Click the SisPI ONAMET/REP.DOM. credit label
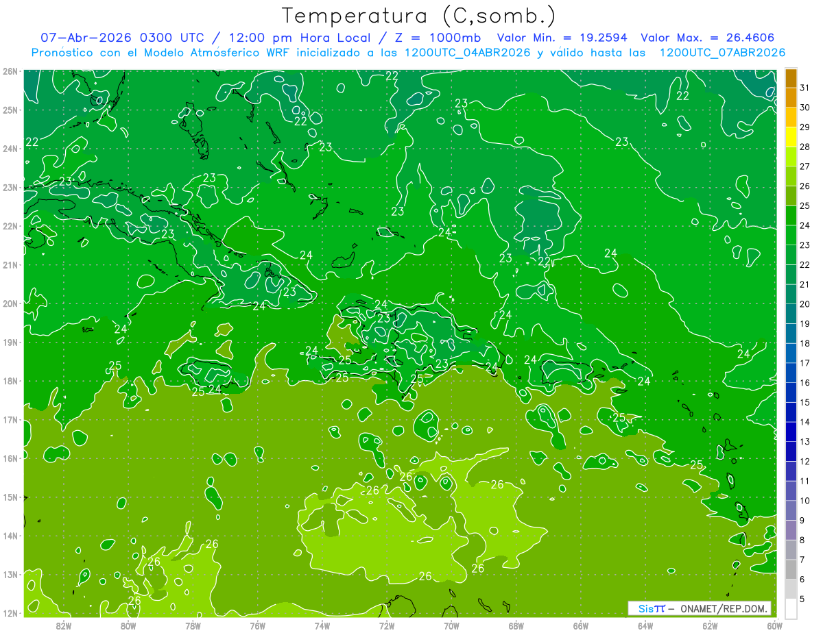Viewport: 823px width, 635px height. tap(699, 608)
